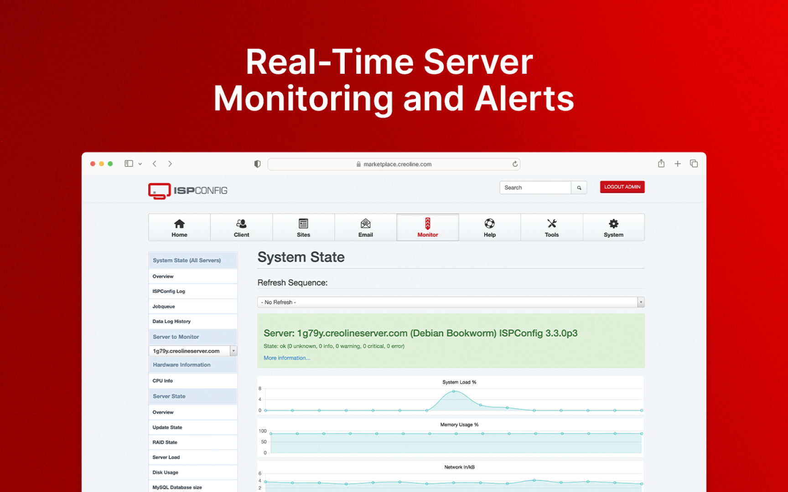Reload page using address bar refresh icon
788x492 pixels.
pos(515,164)
